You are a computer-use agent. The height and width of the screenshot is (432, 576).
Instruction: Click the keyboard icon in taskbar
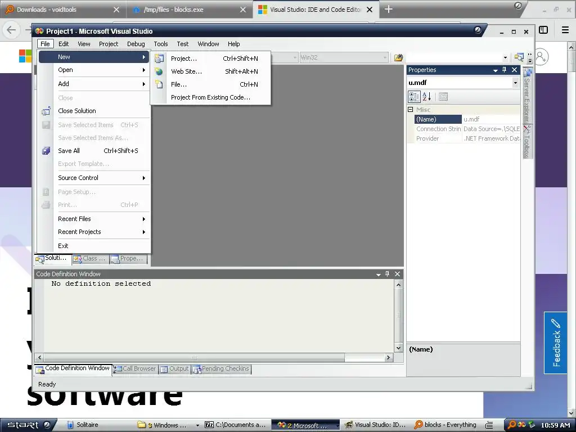pos(489,425)
